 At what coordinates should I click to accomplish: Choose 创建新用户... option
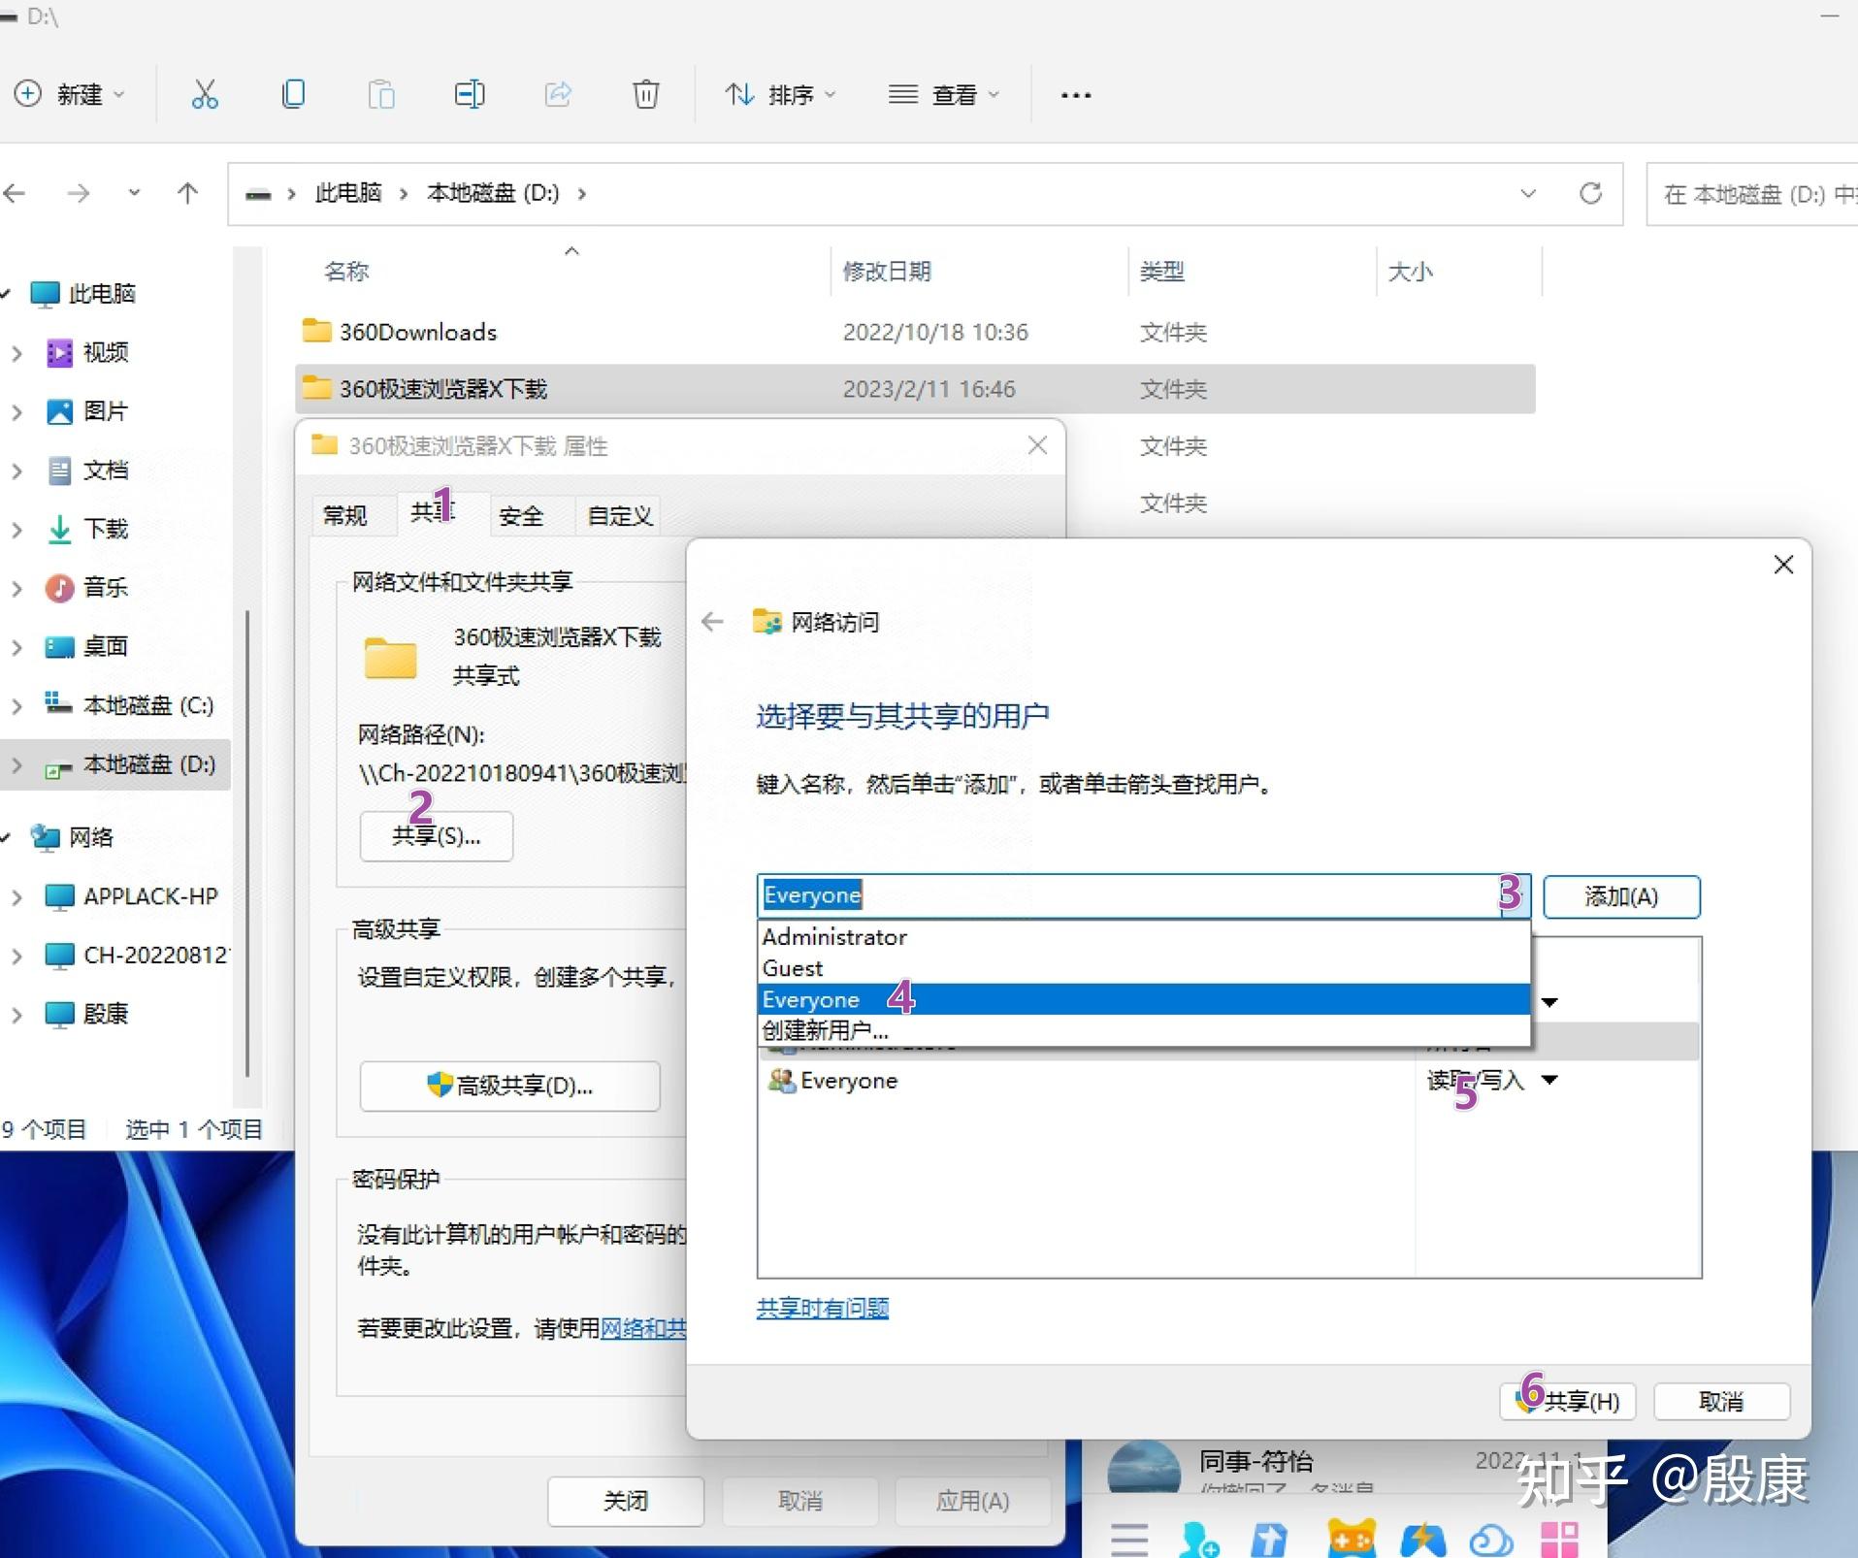(x=1144, y=1030)
